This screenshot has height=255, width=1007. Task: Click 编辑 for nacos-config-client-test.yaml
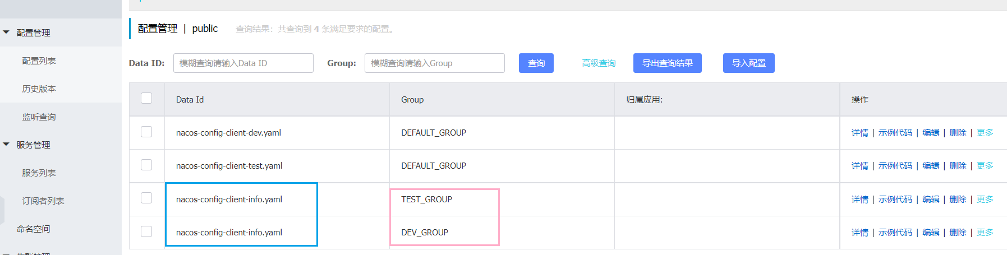[931, 166]
